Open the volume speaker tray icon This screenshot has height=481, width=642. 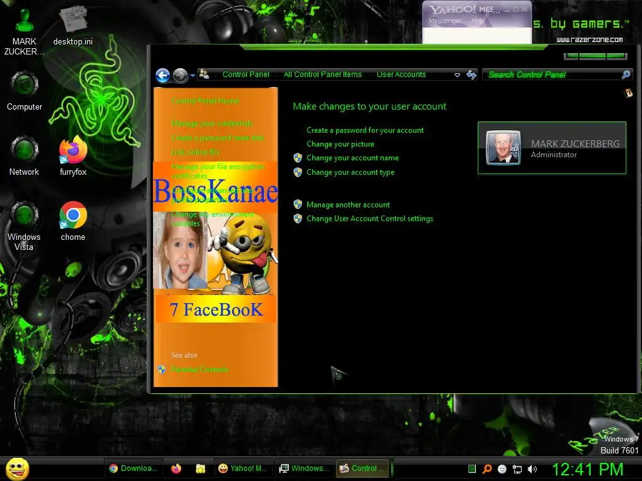532,469
